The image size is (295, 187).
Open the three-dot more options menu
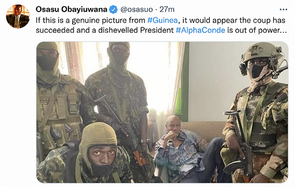pyautogui.click(x=283, y=9)
